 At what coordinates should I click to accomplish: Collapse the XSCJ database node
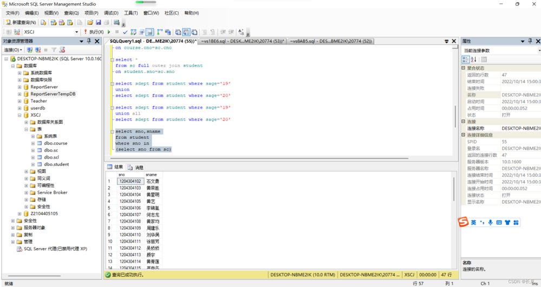click(x=19, y=115)
